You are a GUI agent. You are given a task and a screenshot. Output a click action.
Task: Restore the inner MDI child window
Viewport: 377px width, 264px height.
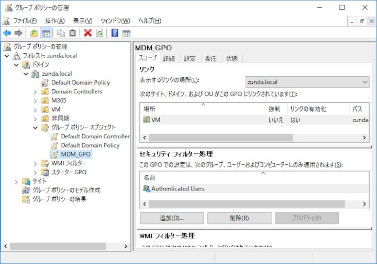click(362, 21)
